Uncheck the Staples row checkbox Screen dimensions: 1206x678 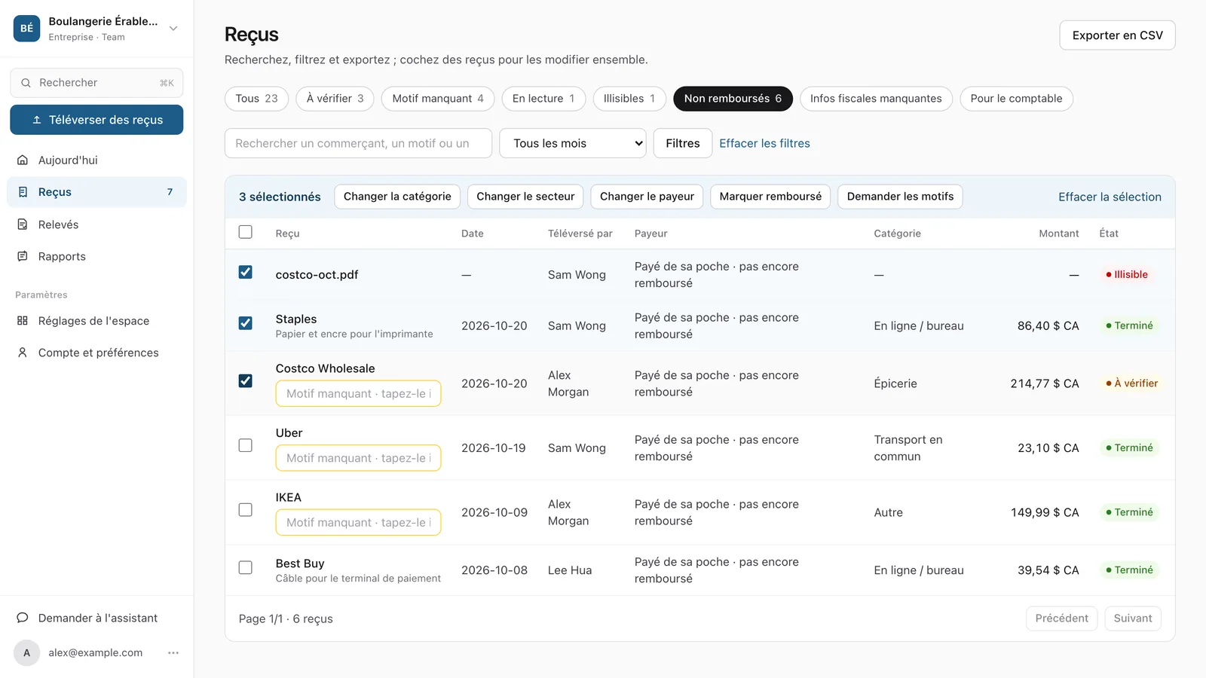tap(246, 323)
